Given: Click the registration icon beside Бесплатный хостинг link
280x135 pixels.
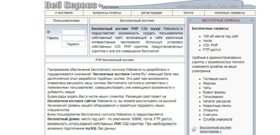Looking at the screenshot, I should (194, 129).
